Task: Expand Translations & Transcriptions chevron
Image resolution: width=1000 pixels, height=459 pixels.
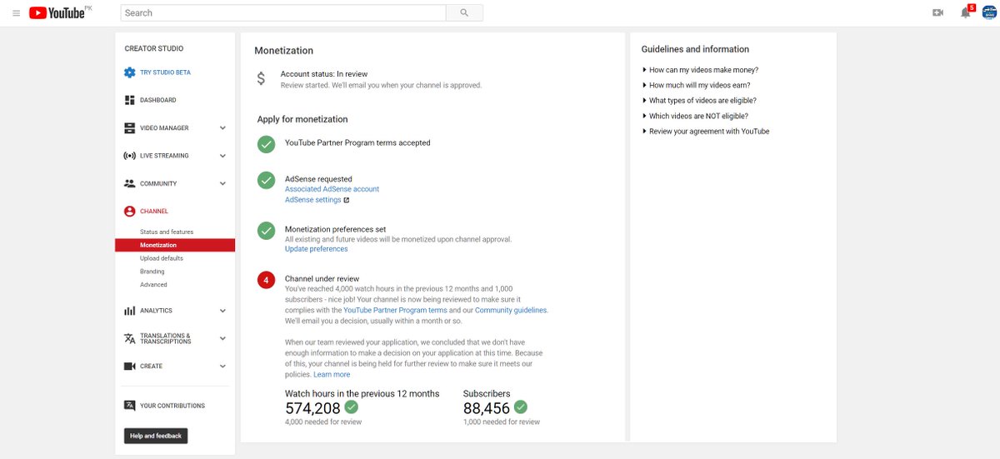Action: click(x=222, y=338)
